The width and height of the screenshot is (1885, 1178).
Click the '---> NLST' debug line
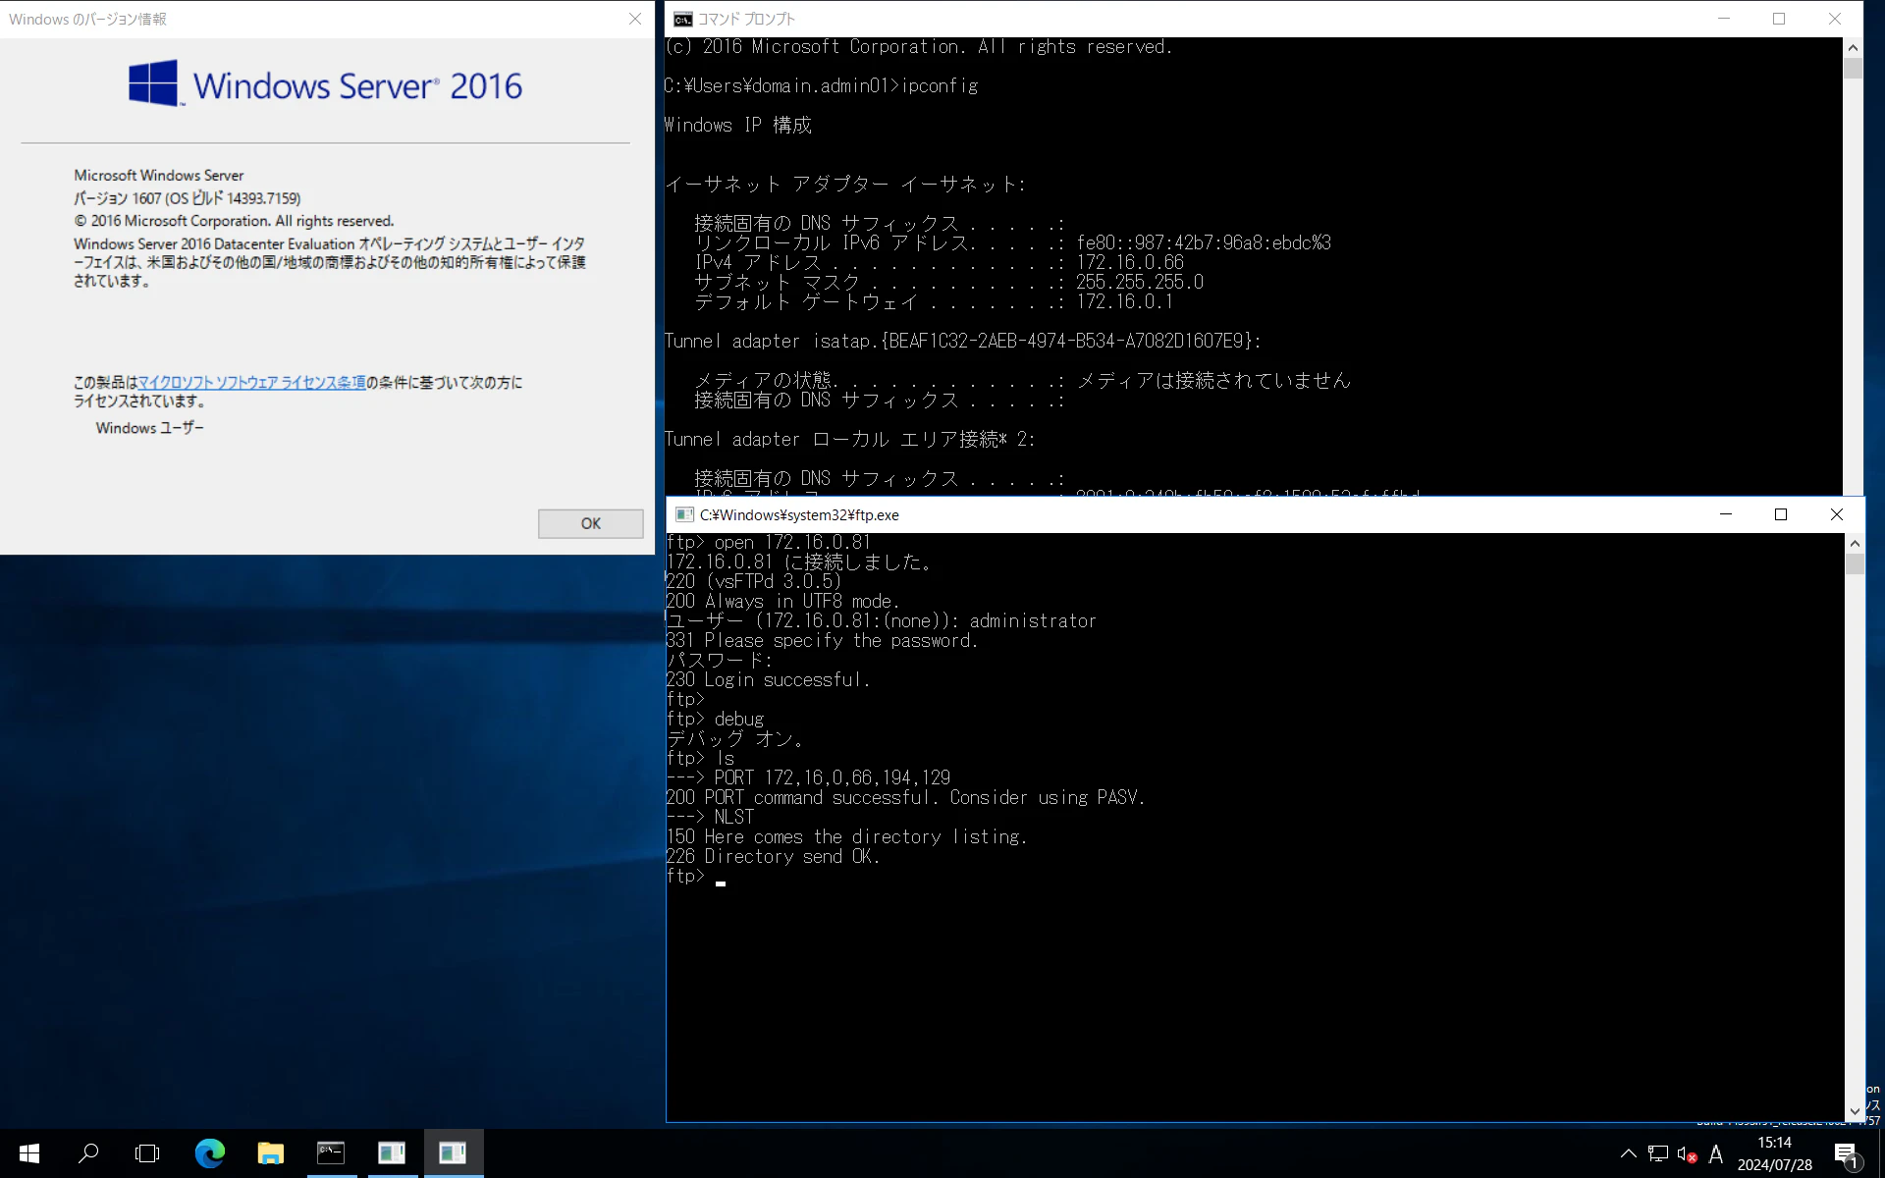(x=710, y=817)
